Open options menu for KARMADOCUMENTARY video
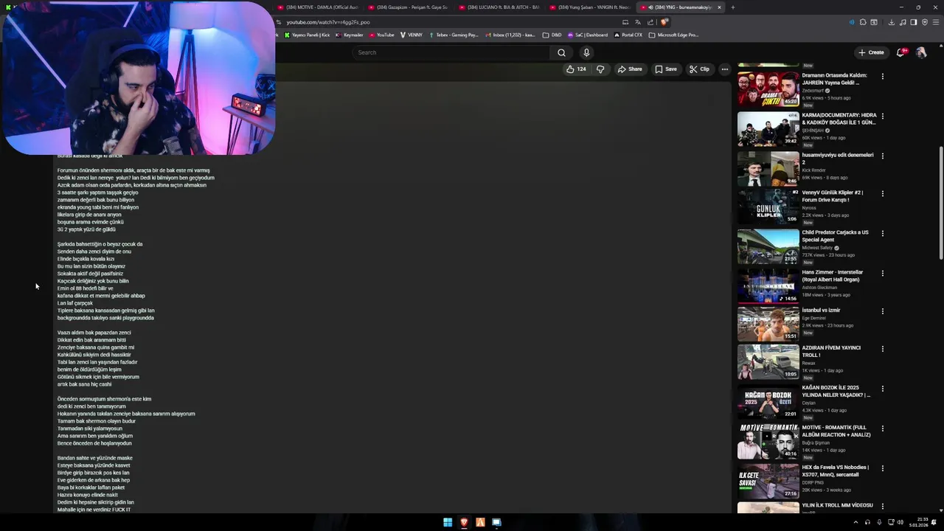 (x=882, y=116)
